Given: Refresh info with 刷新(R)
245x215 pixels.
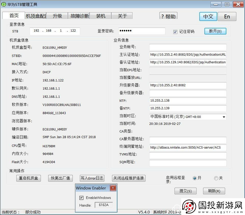Looking at the screenshot, I should click(x=214, y=191).
